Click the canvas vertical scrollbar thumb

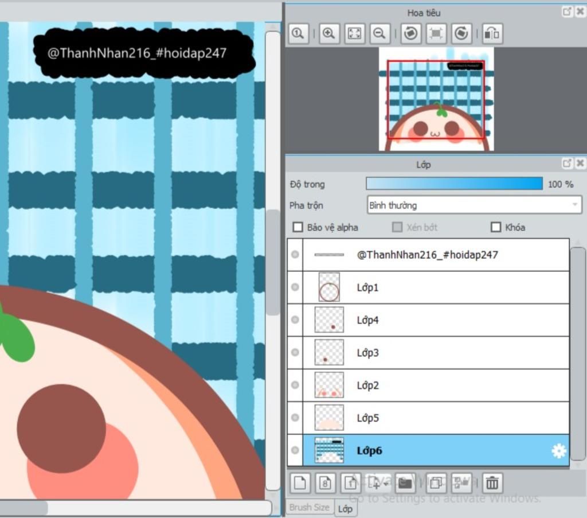click(273, 262)
